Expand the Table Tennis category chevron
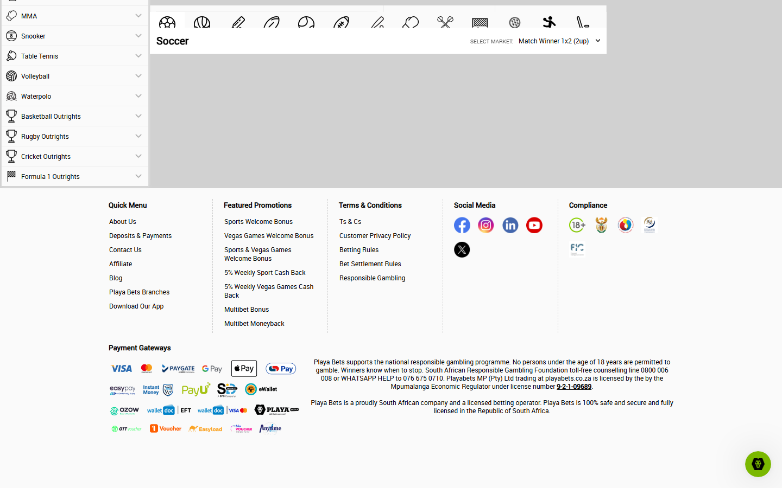The height and width of the screenshot is (488, 782). 138,56
